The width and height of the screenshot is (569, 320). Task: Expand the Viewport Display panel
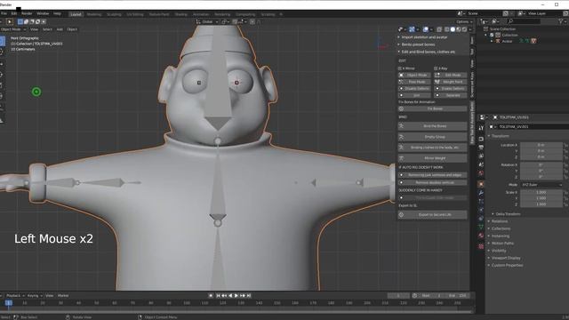506,258
